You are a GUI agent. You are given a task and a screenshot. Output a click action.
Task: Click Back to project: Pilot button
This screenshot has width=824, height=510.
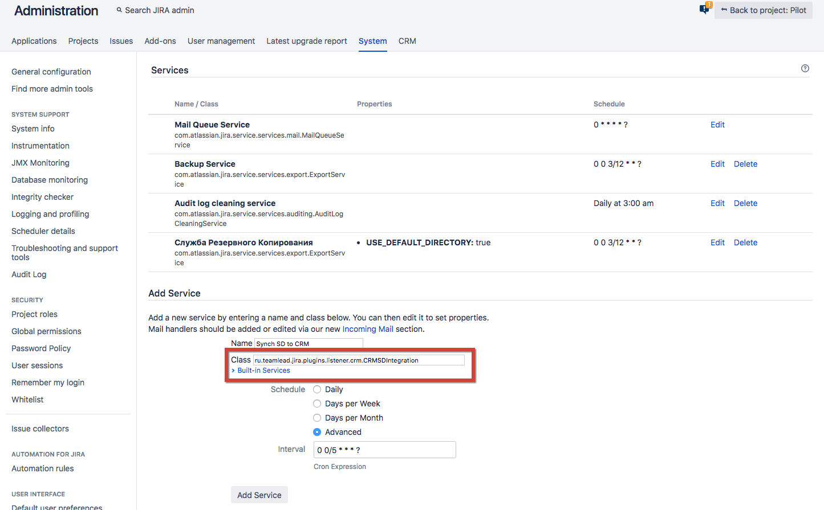click(x=764, y=10)
